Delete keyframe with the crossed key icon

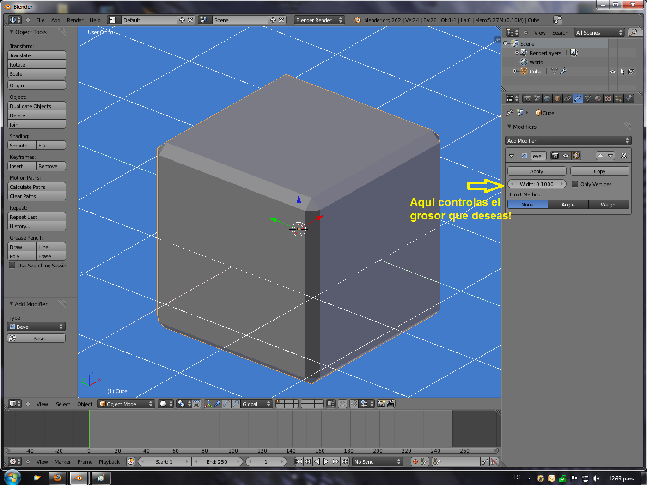[x=494, y=461]
